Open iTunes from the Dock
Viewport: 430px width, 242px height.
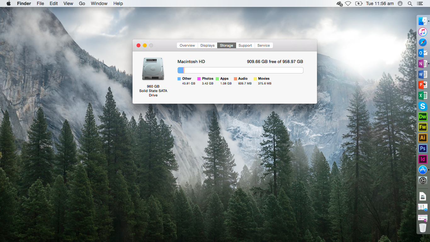(422, 32)
